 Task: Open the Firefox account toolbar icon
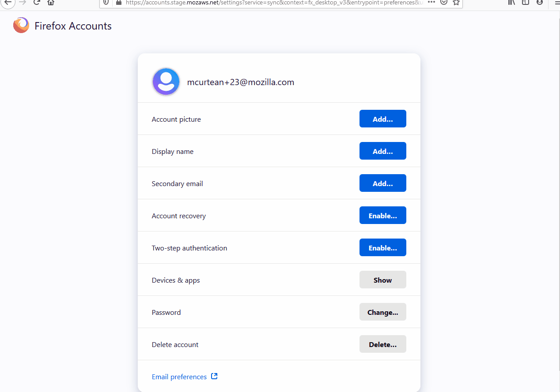coord(539,2)
